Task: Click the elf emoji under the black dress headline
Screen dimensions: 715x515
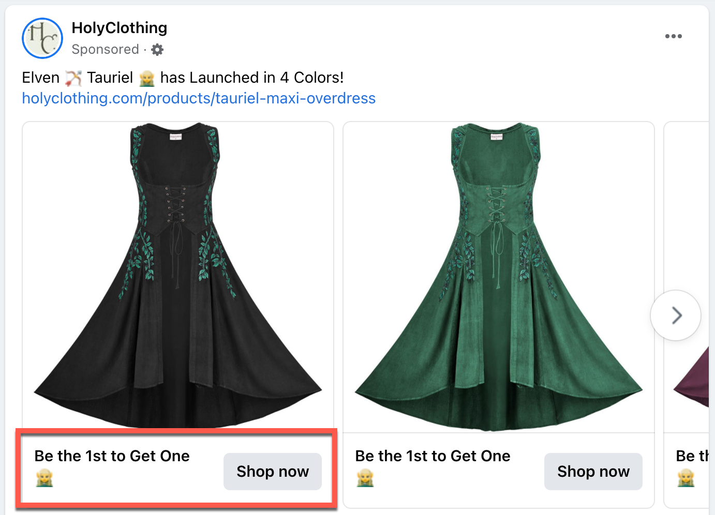Action: point(44,478)
